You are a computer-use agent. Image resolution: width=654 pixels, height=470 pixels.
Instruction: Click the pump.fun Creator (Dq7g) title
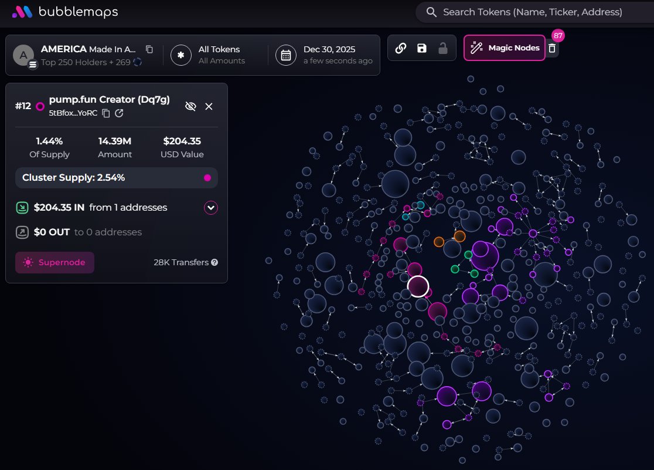tap(109, 99)
